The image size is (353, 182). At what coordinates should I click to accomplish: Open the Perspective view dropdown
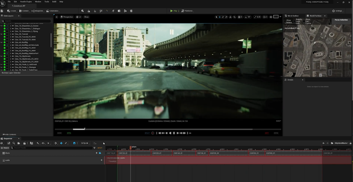67,17
